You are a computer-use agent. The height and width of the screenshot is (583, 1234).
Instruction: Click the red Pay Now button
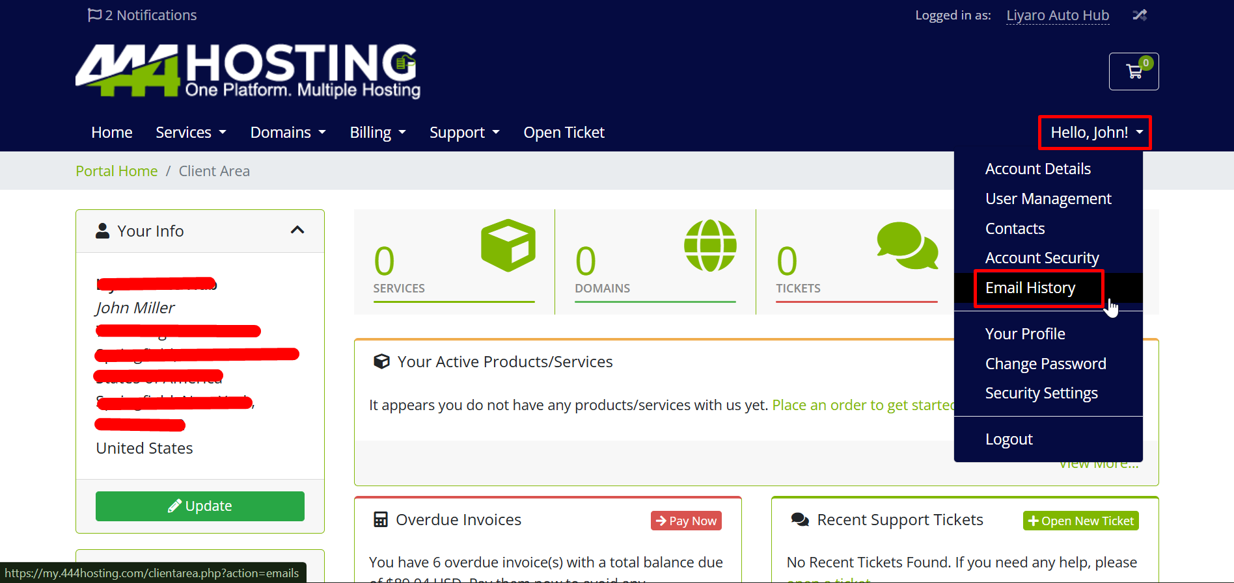(x=686, y=521)
